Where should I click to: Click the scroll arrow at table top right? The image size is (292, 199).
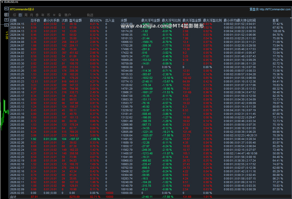[291, 18]
